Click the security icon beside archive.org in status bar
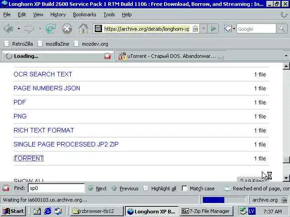 click(x=284, y=200)
